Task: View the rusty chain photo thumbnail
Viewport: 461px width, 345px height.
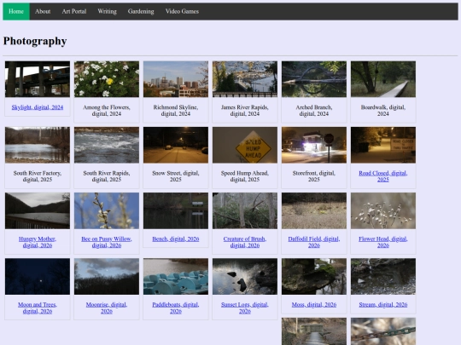Action: (383, 331)
